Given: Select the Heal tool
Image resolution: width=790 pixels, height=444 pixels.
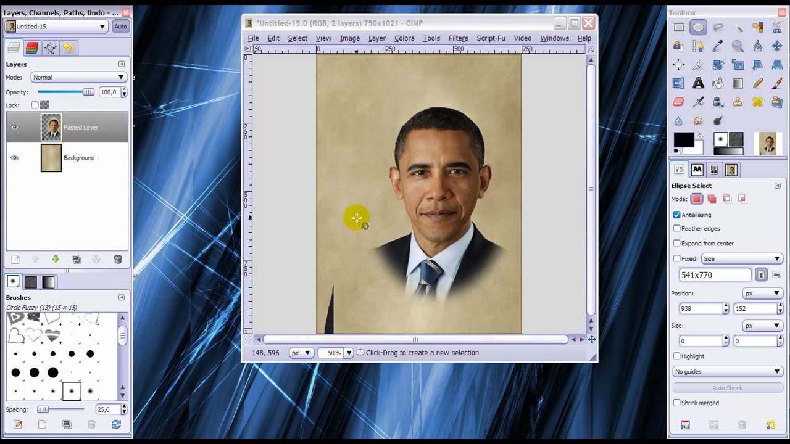Looking at the screenshot, I should pyautogui.click(x=758, y=102).
